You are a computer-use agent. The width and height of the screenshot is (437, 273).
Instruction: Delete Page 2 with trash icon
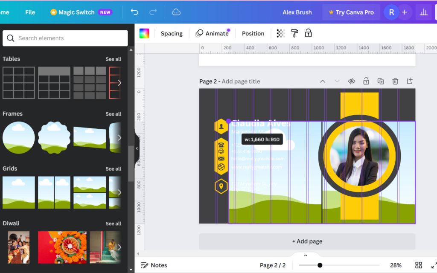[x=395, y=81]
